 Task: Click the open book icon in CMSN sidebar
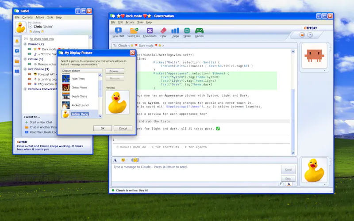point(17,72)
